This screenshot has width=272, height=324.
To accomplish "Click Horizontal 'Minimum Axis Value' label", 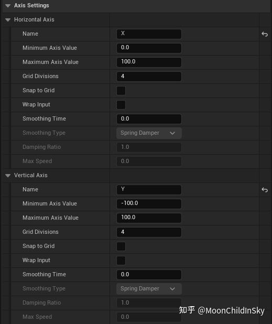I will point(50,48).
